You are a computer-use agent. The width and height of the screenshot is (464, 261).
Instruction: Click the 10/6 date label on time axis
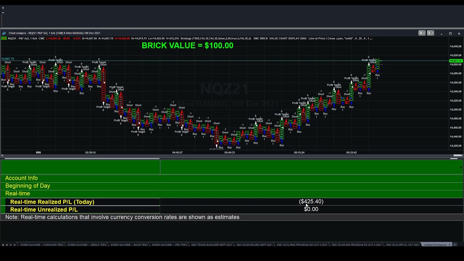tap(38, 153)
